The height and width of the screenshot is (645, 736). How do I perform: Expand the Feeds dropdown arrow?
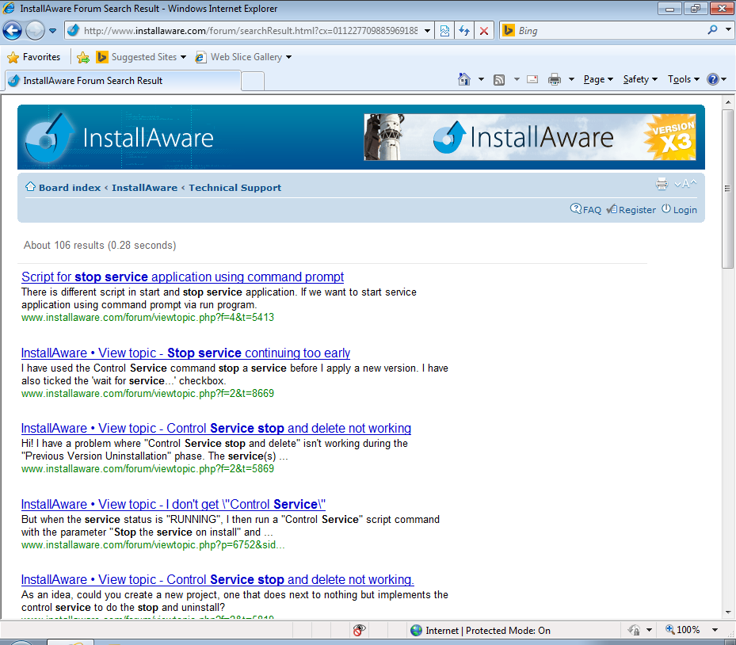click(x=517, y=79)
